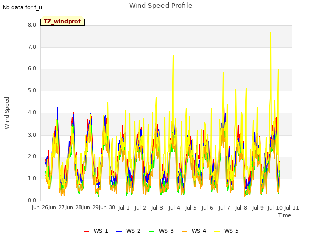
Task: Click the TZ_windprof label box
Action: pyautogui.click(x=62, y=21)
